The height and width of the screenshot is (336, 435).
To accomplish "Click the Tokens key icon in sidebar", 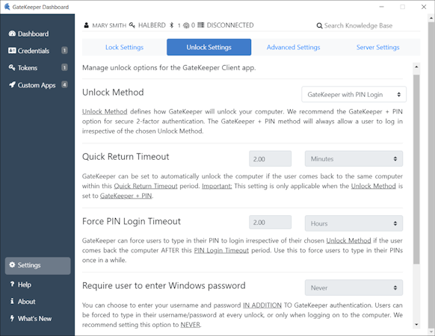I will tap(12, 67).
